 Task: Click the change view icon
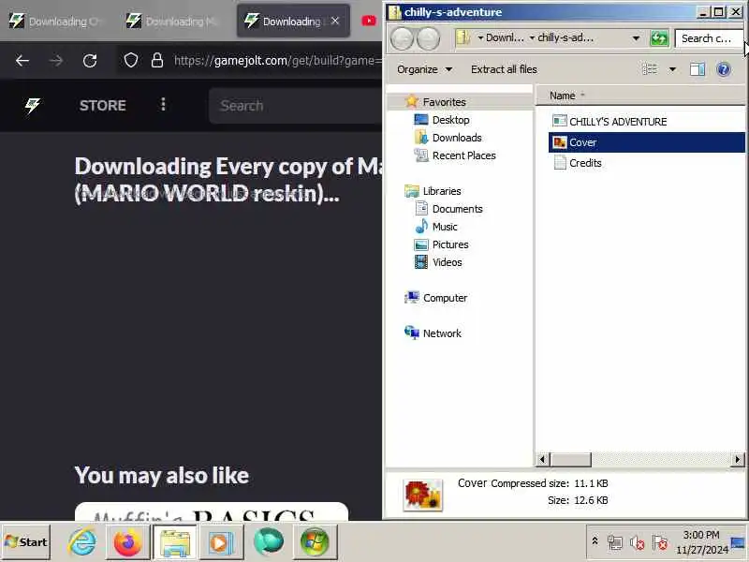click(x=650, y=69)
